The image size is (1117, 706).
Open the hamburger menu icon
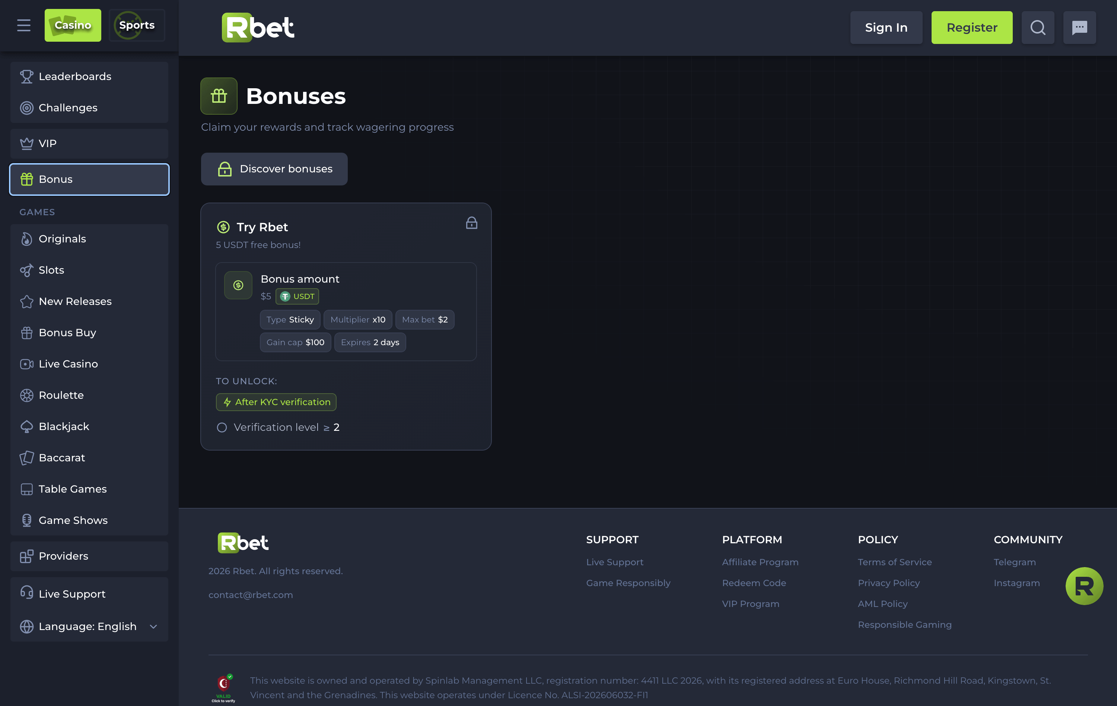[x=24, y=26]
